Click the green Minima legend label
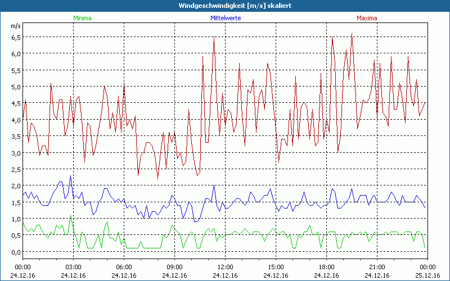The image size is (450, 281). click(x=82, y=18)
